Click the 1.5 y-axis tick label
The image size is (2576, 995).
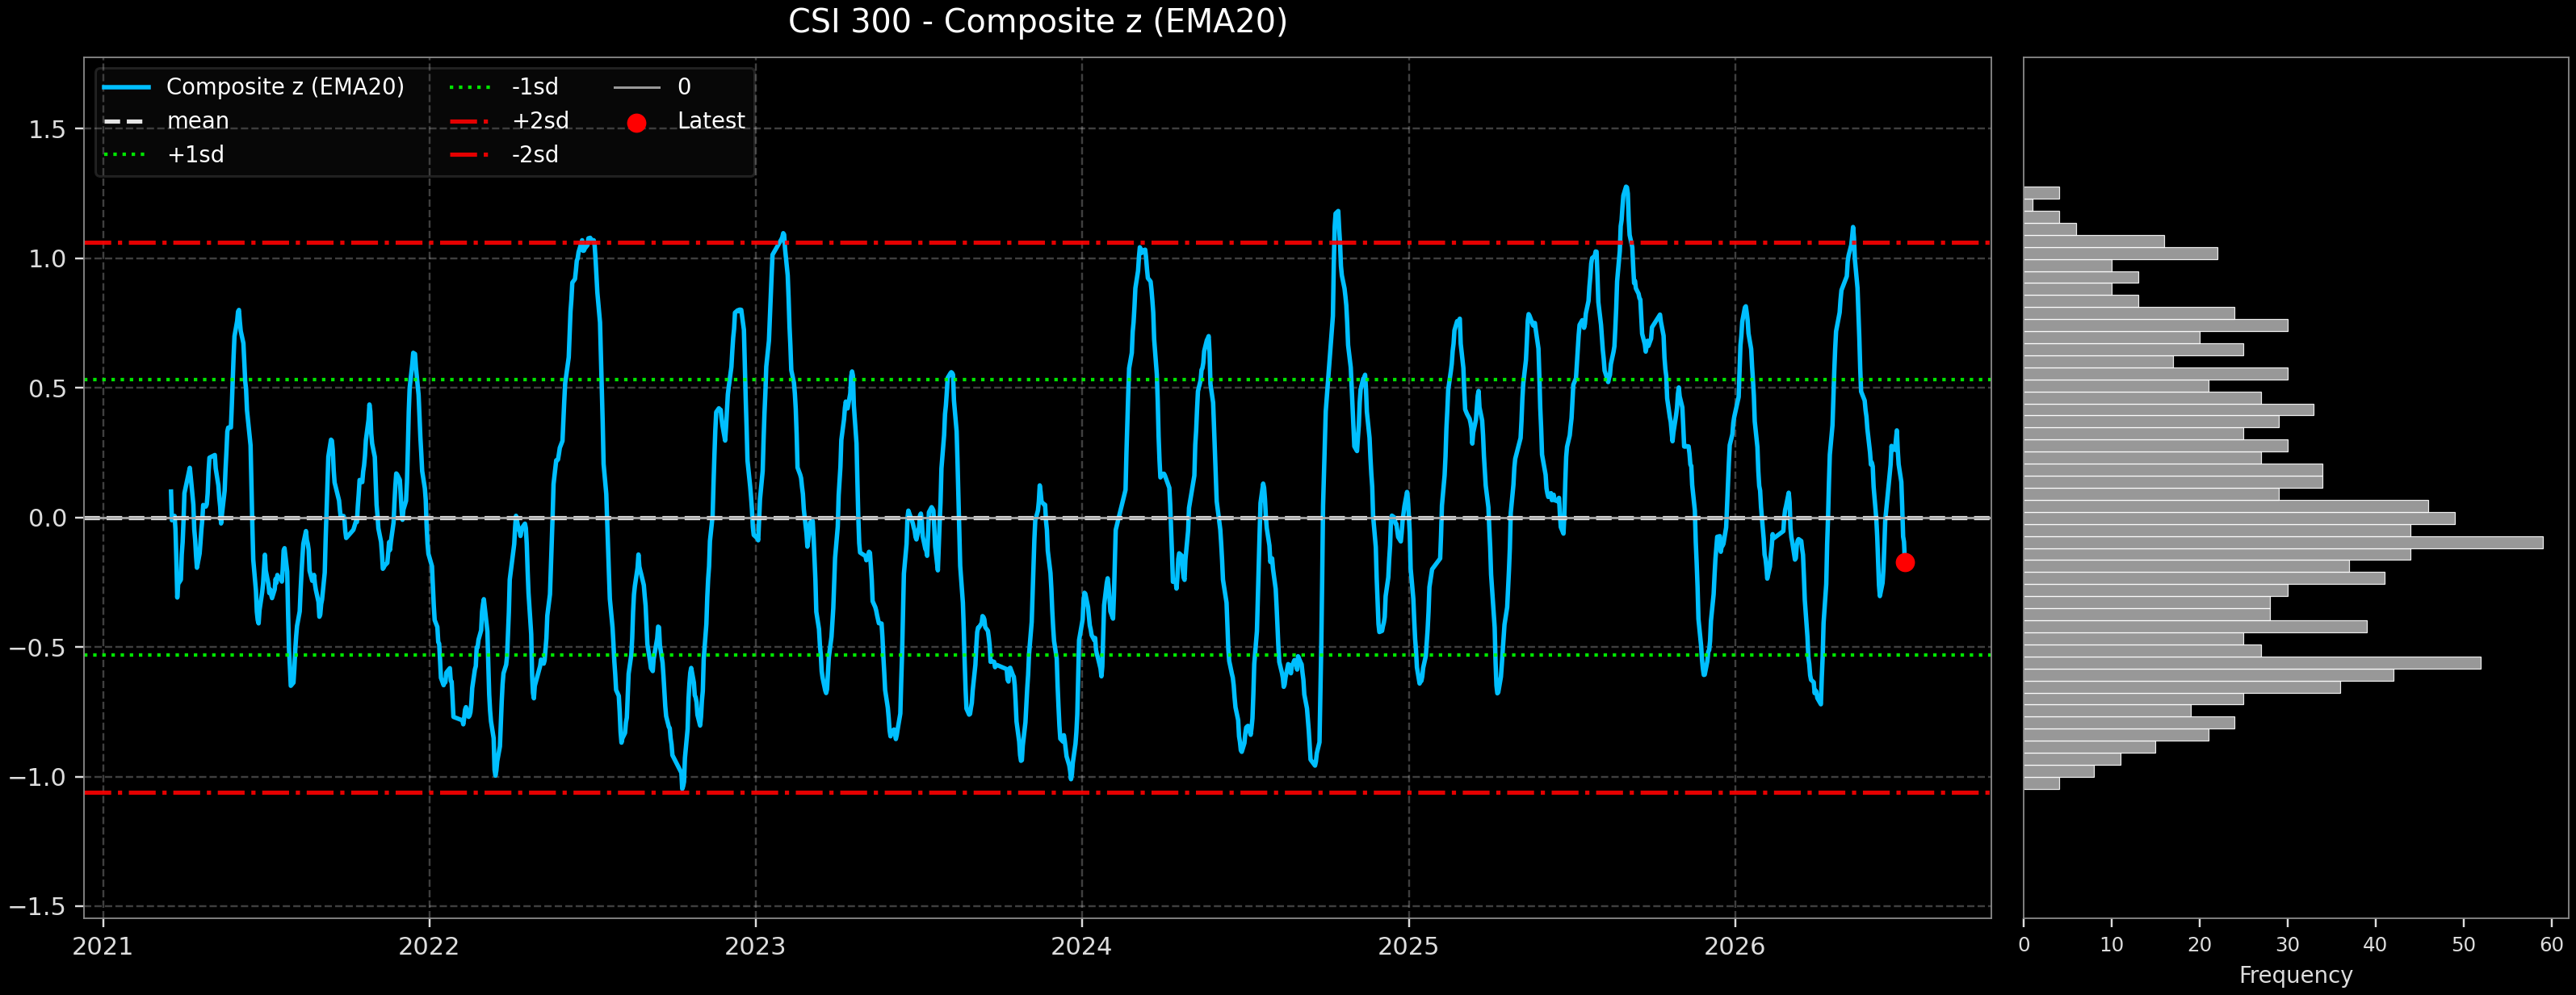tap(47, 130)
